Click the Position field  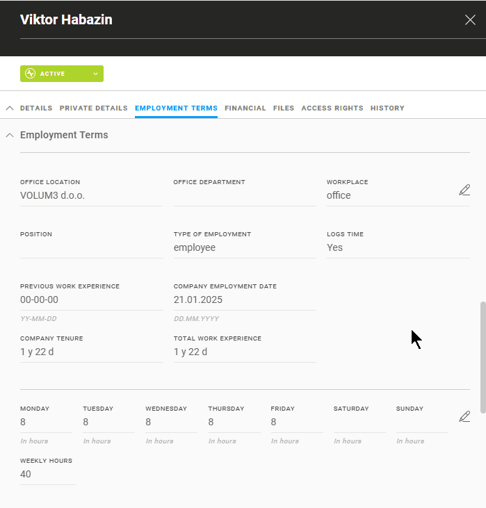pos(91,248)
